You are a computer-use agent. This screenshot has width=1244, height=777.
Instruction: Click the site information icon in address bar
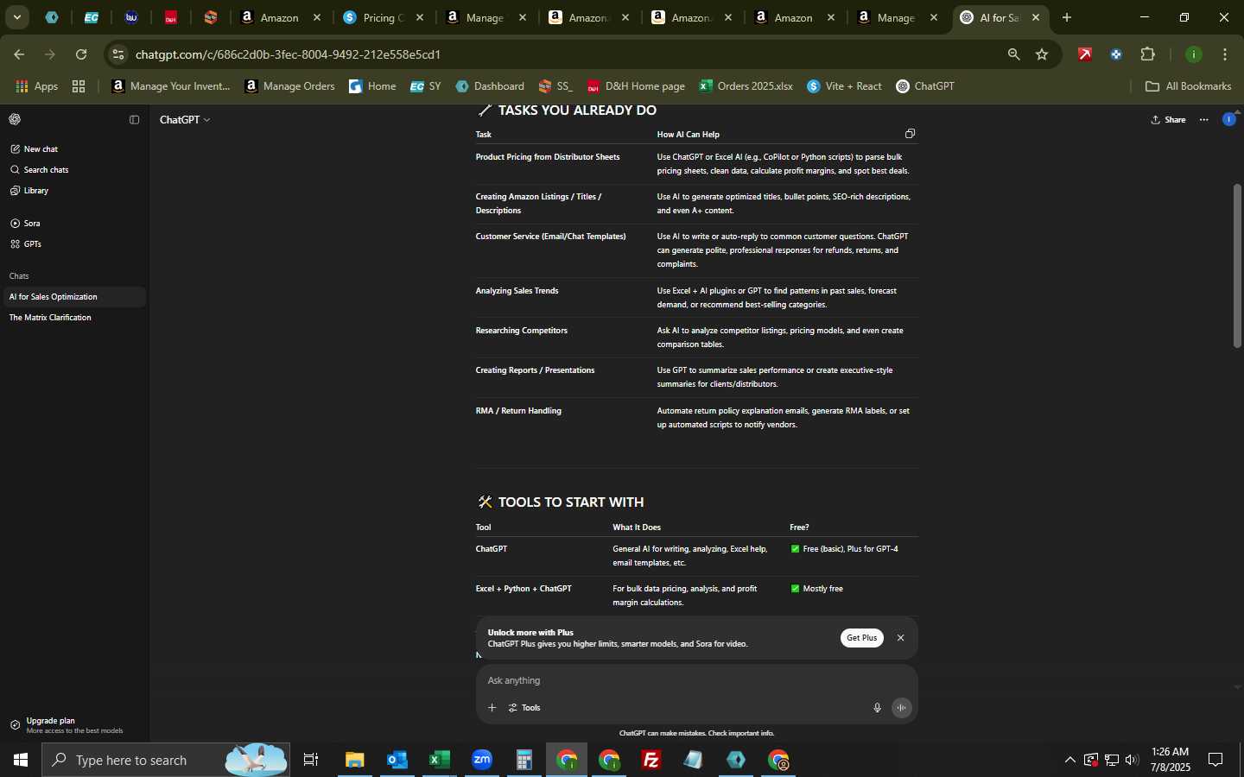(x=119, y=54)
